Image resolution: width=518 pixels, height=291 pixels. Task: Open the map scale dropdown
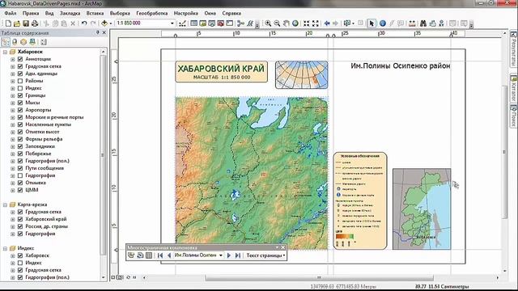(x=172, y=23)
